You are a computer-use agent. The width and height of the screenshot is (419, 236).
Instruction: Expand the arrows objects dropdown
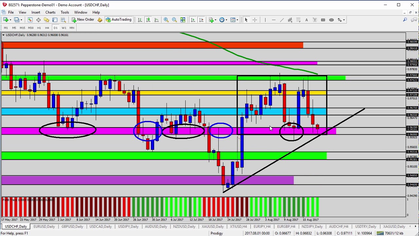[344, 20]
